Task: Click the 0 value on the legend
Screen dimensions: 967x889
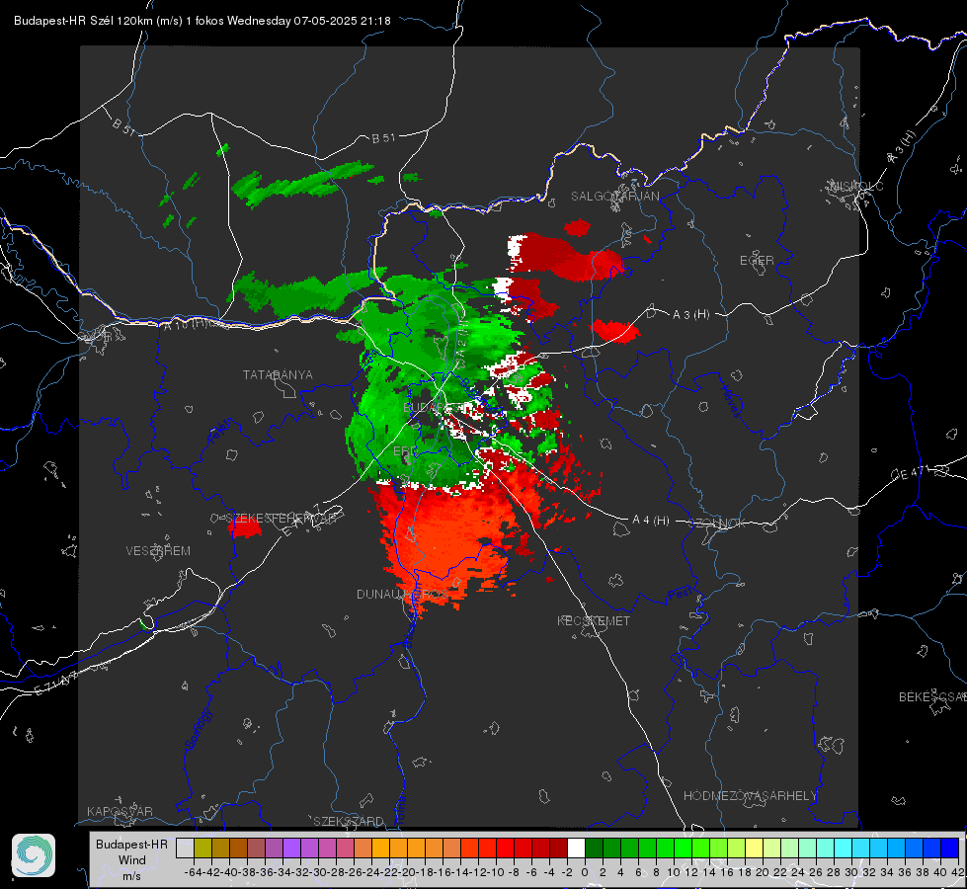Action: tap(585, 872)
